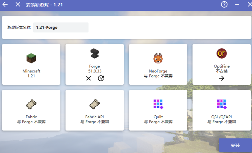Close the install wizard with the title X
Image resolution: width=252 pixels, height=153 pixels.
(18, 5)
